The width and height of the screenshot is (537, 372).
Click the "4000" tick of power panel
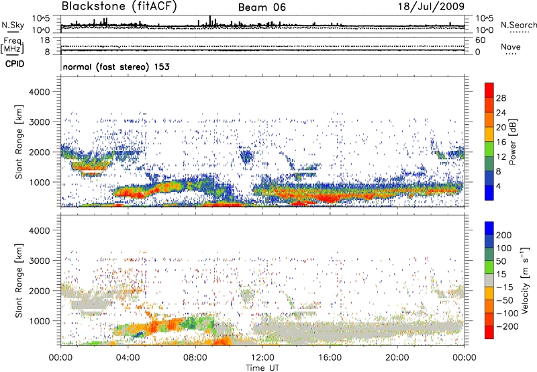(x=40, y=92)
